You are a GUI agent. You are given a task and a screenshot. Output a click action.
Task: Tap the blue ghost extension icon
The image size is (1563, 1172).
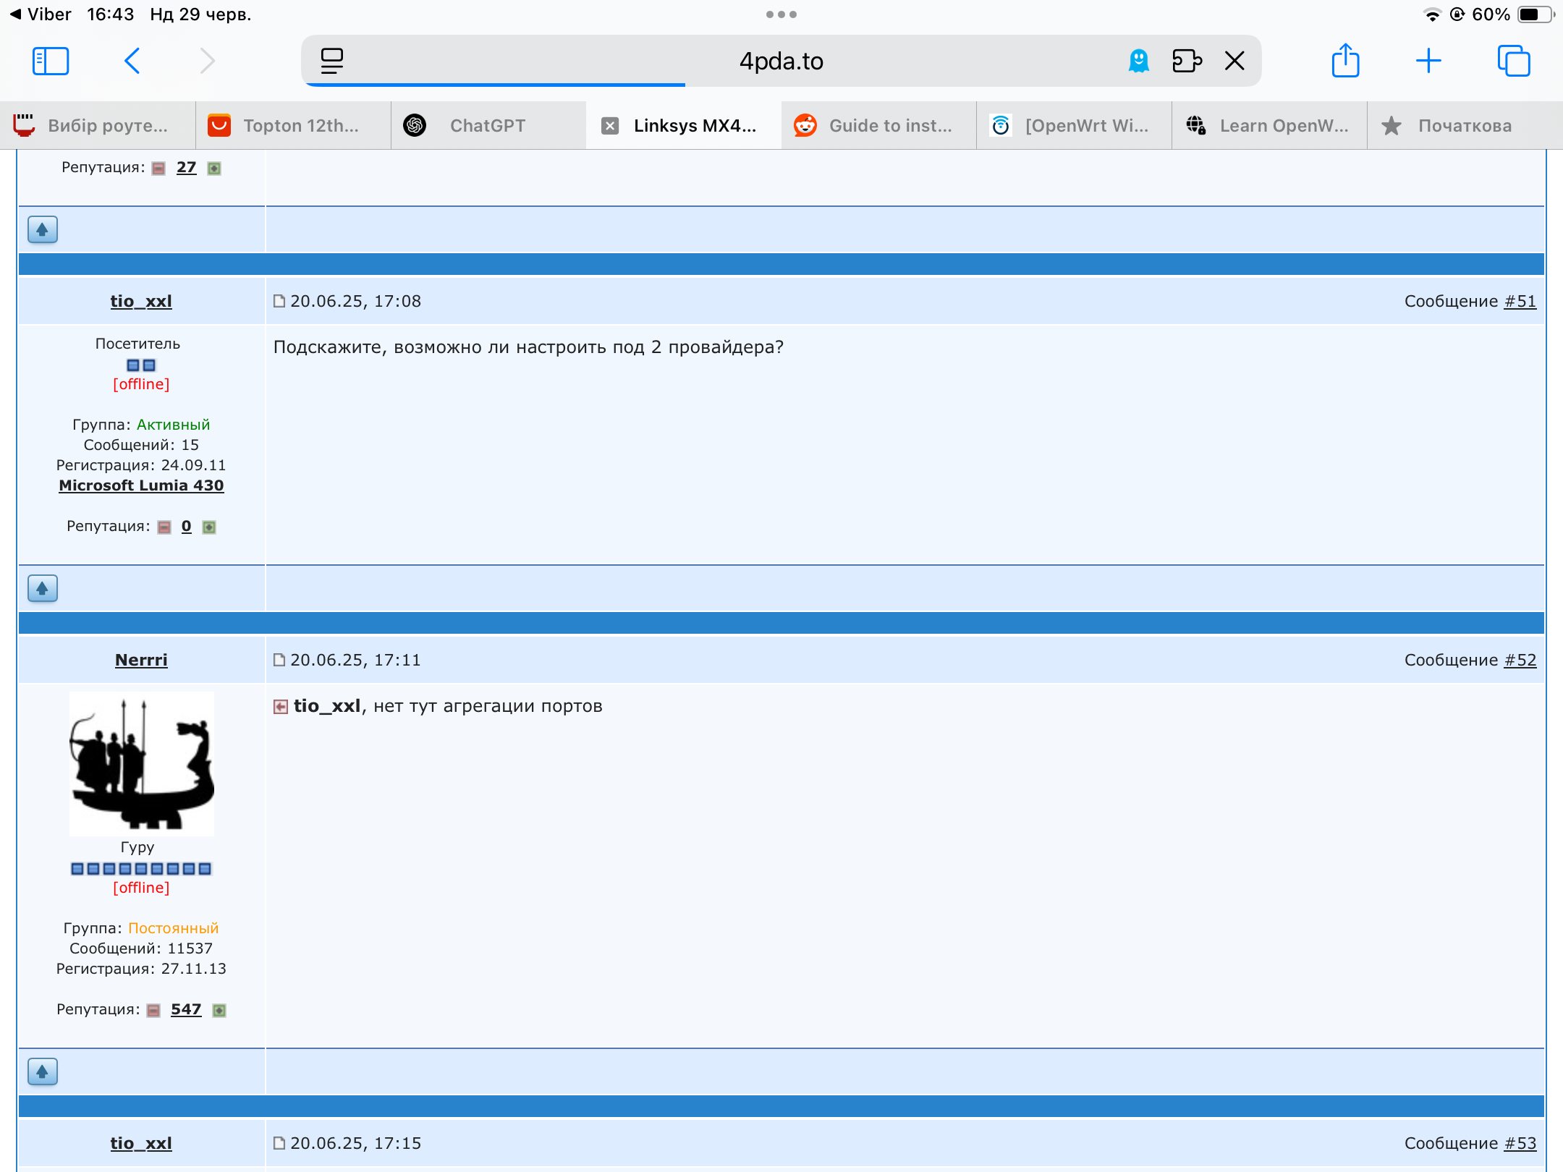click(1139, 61)
